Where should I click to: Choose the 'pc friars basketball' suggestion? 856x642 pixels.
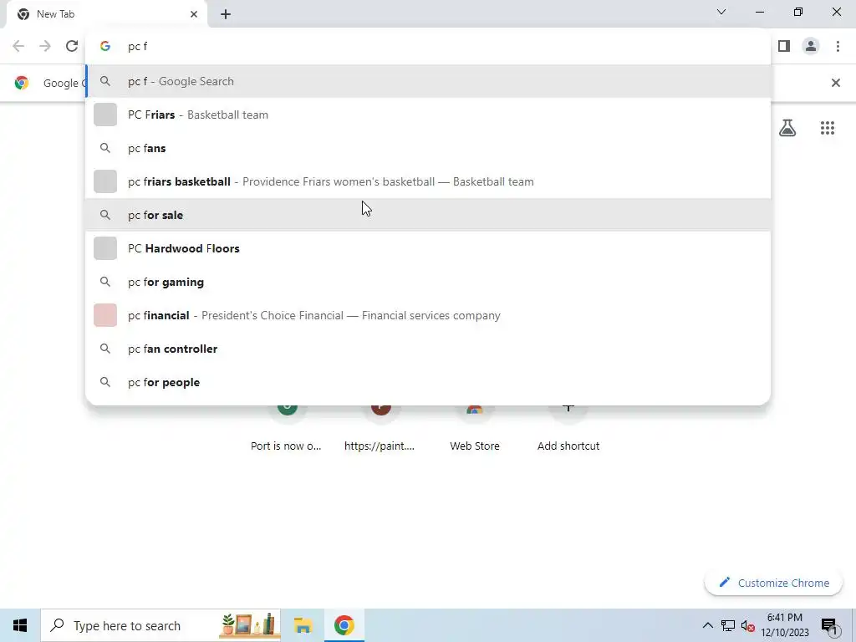point(428,181)
